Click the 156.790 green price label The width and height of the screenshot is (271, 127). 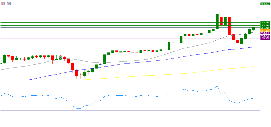(x=265, y=23)
